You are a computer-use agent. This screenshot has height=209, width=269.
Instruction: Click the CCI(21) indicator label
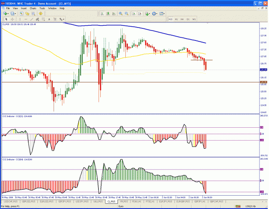click(17, 116)
